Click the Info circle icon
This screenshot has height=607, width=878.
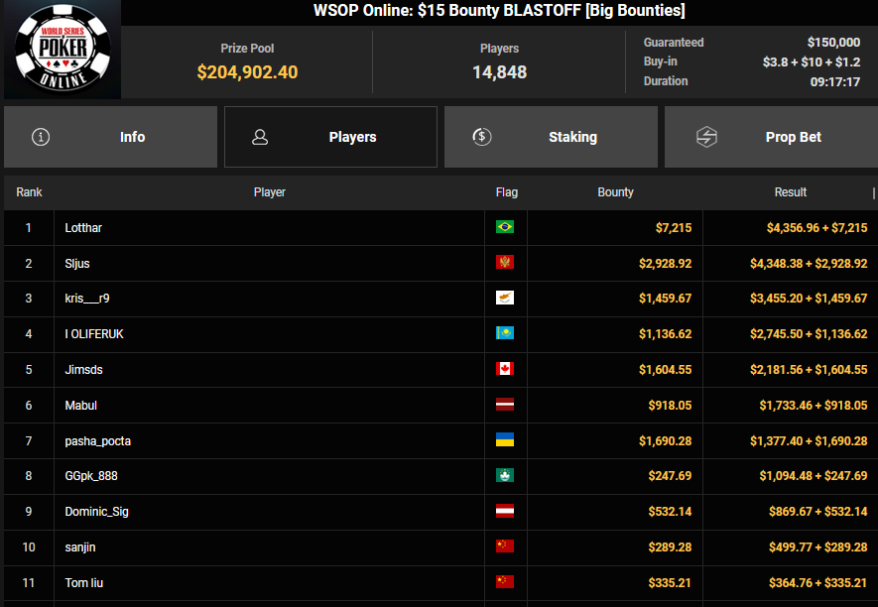[x=41, y=137]
